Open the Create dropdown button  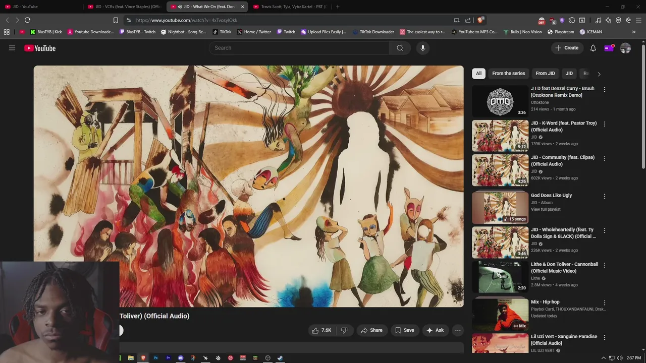click(567, 48)
